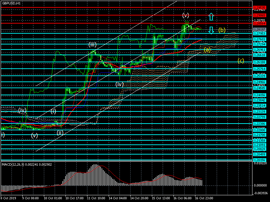Click the 11 Oct 10:00 time label
The height and width of the screenshot is (202, 270).
(x=96, y=198)
